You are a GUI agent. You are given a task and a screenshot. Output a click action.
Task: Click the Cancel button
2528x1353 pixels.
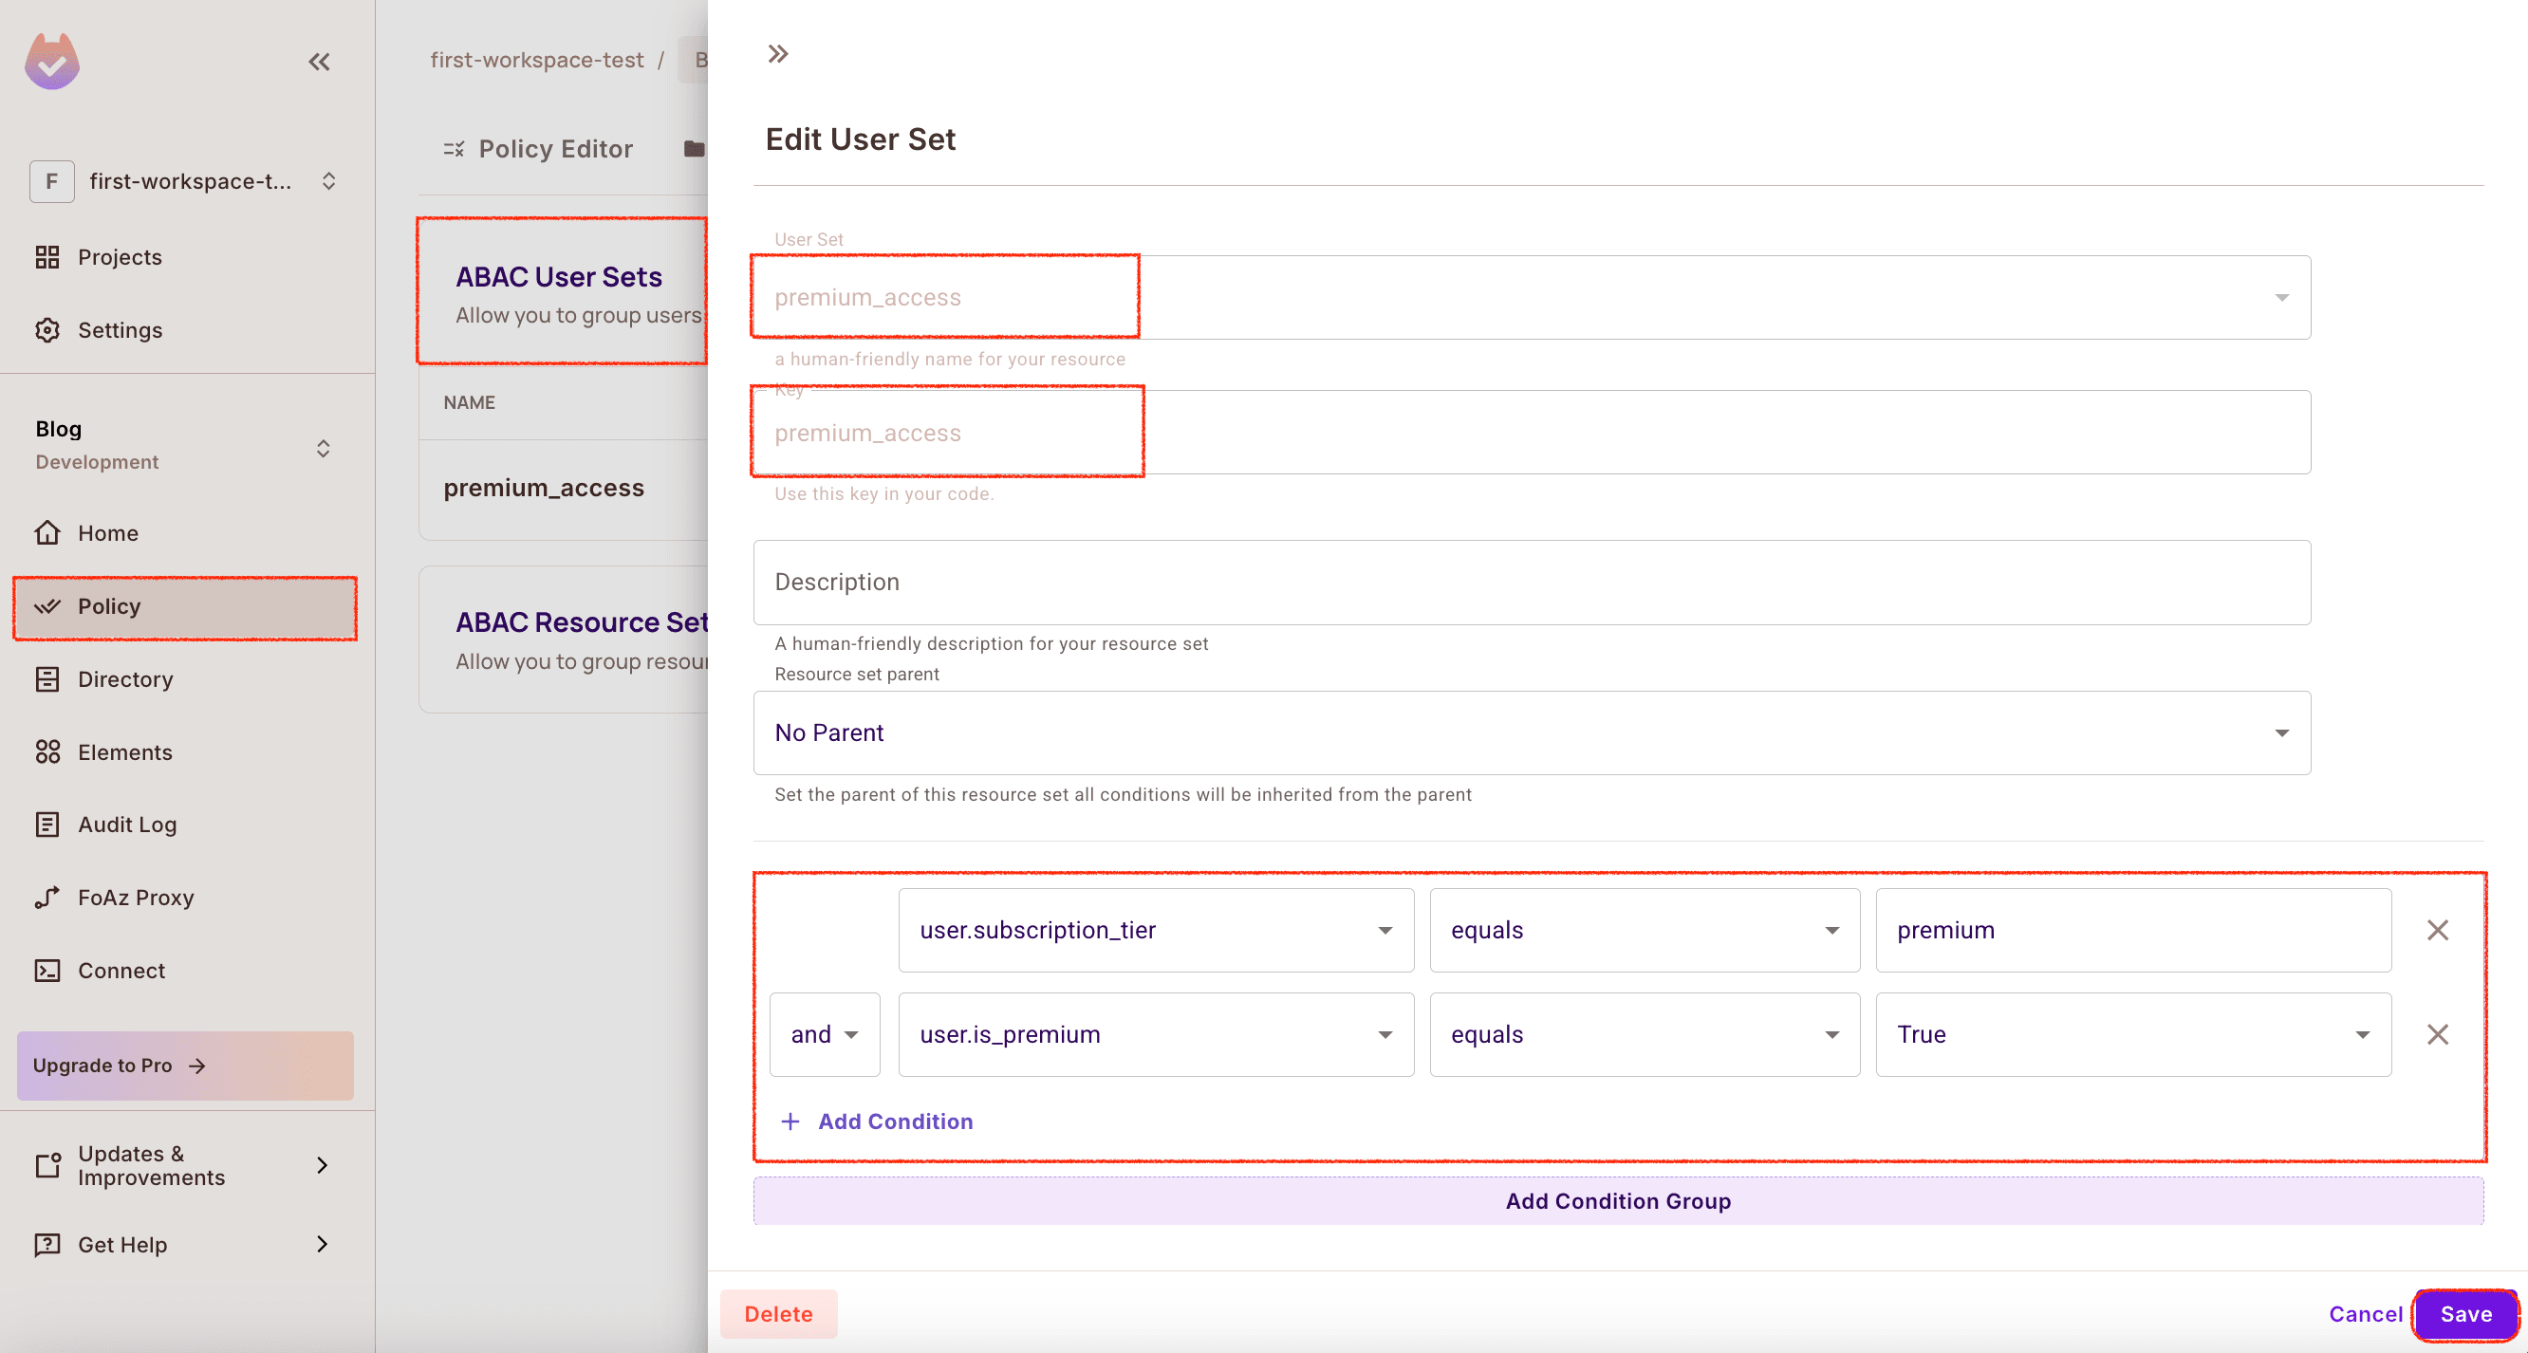pos(2365,1314)
